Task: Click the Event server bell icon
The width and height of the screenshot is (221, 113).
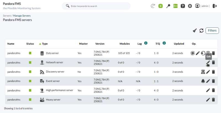Action: (203, 81)
